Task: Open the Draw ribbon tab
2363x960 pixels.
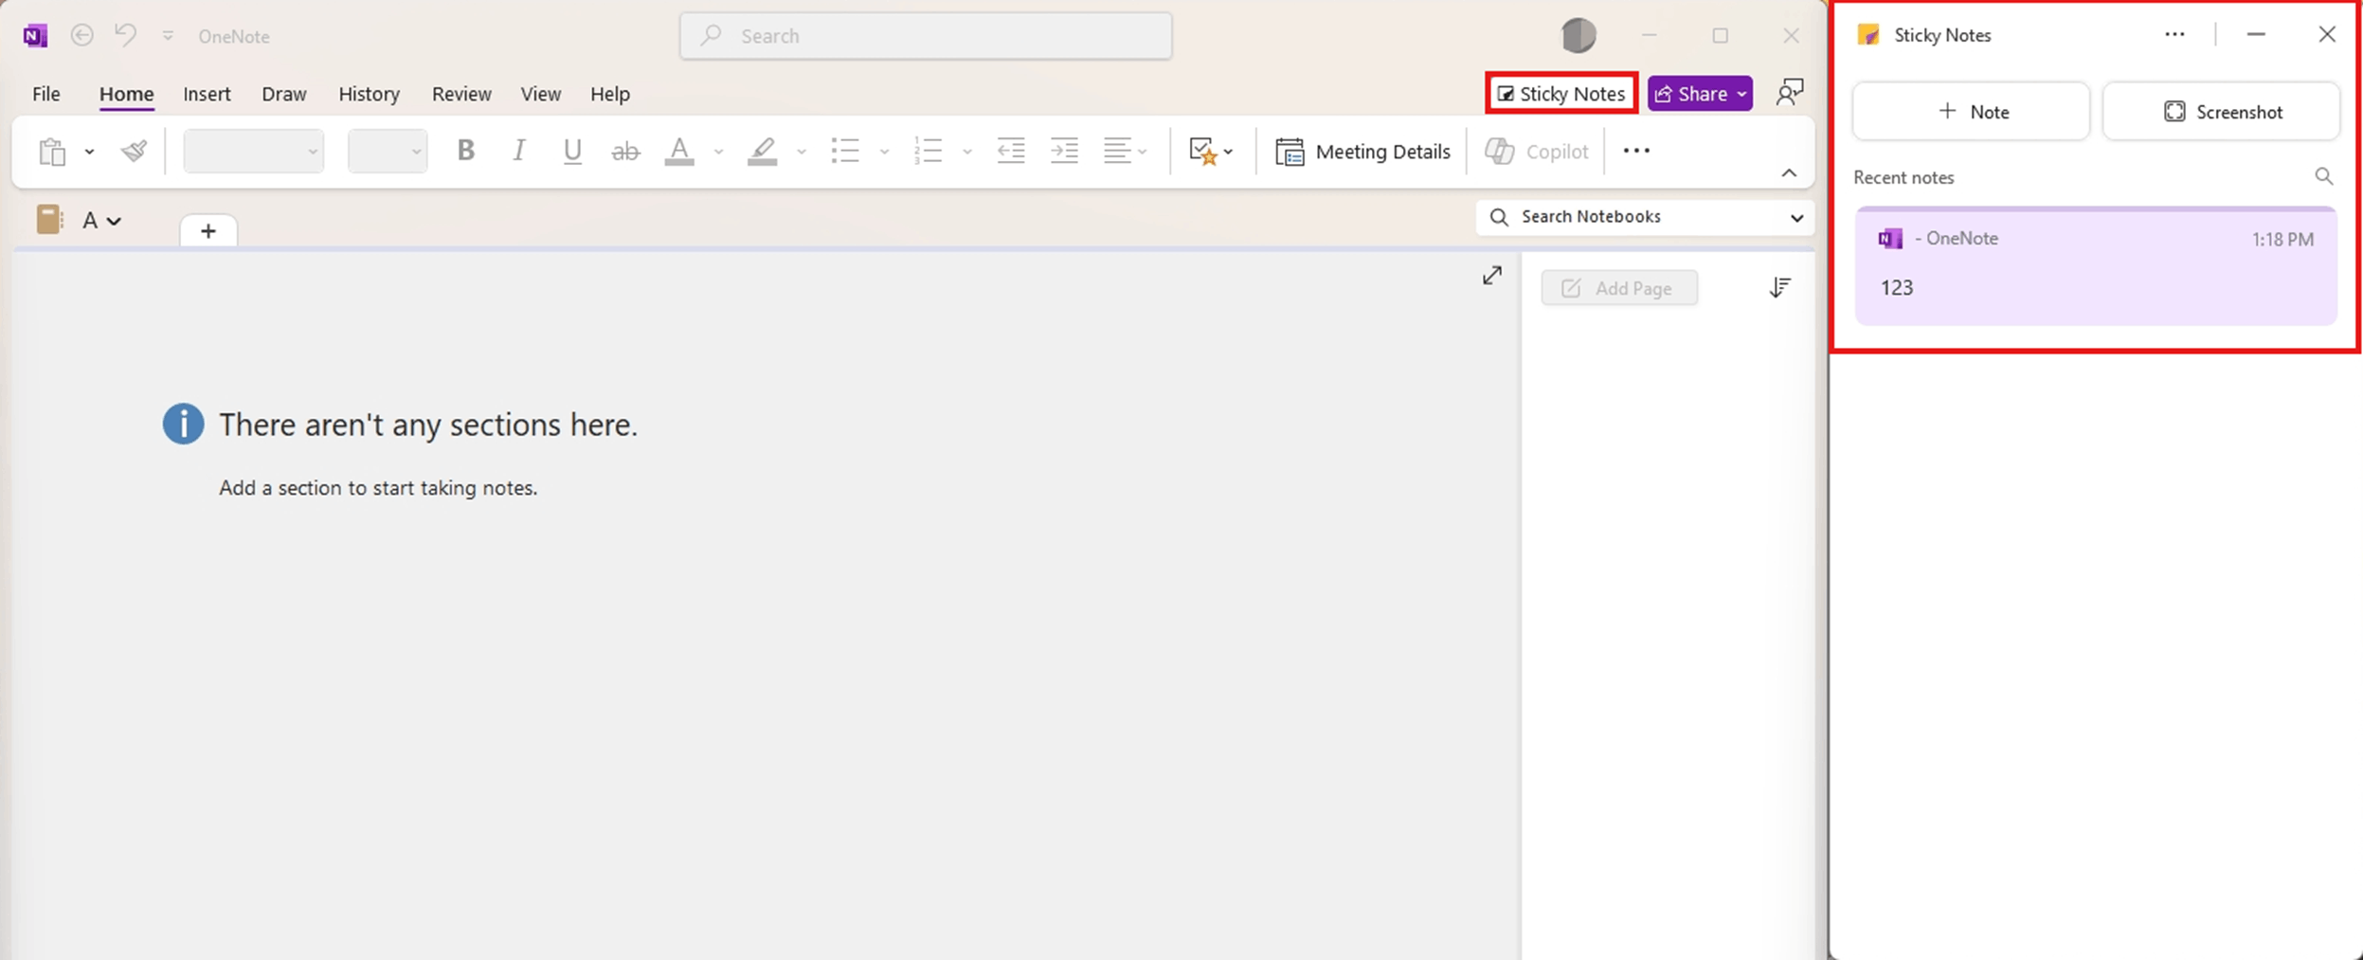Action: pyautogui.click(x=284, y=94)
